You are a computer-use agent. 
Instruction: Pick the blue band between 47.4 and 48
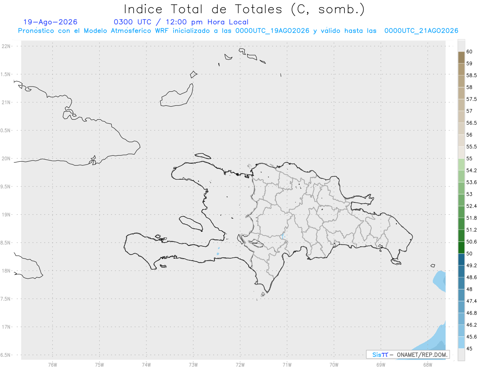(x=461, y=295)
